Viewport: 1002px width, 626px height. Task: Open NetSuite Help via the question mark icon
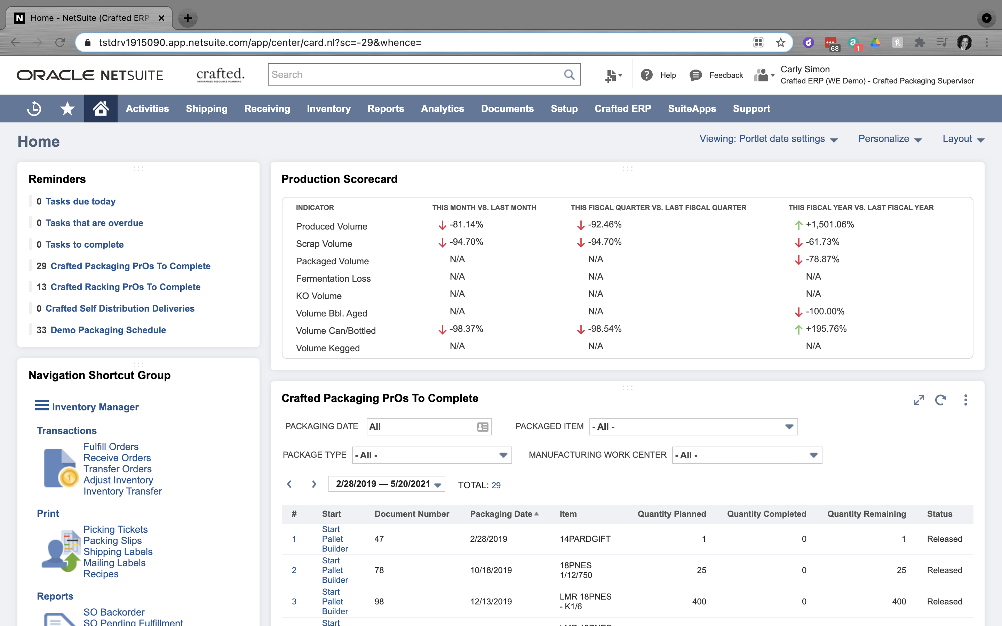pos(647,75)
